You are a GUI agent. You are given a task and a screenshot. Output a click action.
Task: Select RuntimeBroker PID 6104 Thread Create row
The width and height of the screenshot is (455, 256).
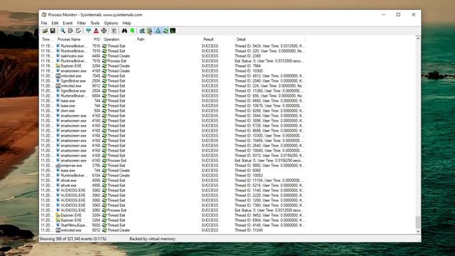coord(172,176)
